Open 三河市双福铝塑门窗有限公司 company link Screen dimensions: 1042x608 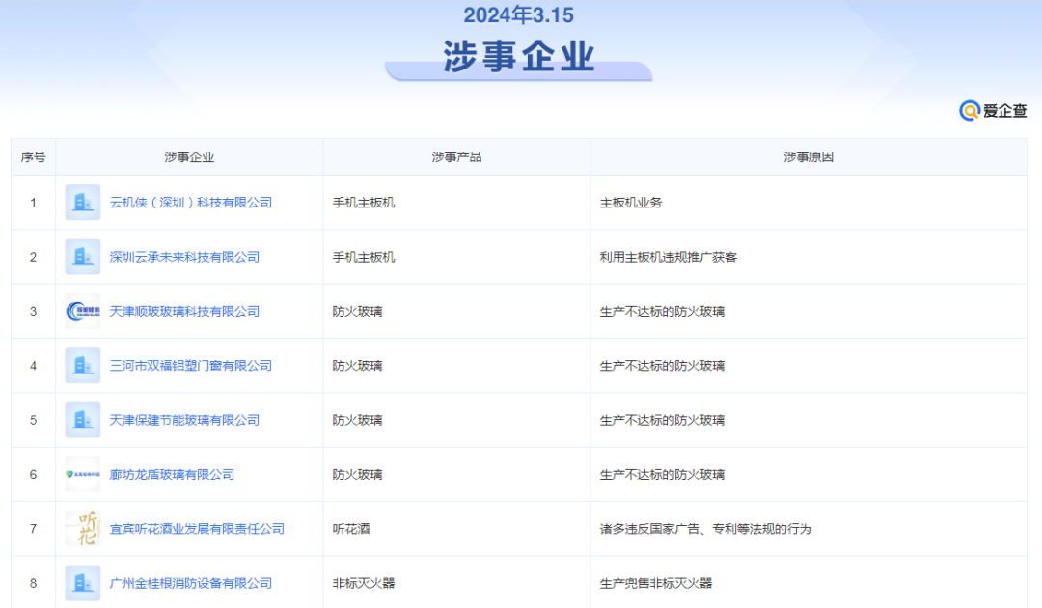[x=191, y=366]
